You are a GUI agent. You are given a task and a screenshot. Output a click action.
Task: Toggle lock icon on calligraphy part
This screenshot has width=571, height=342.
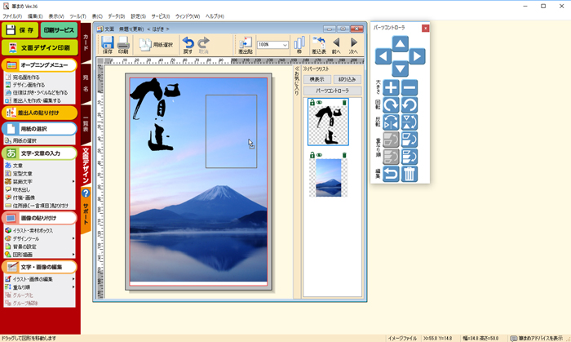(312, 103)
